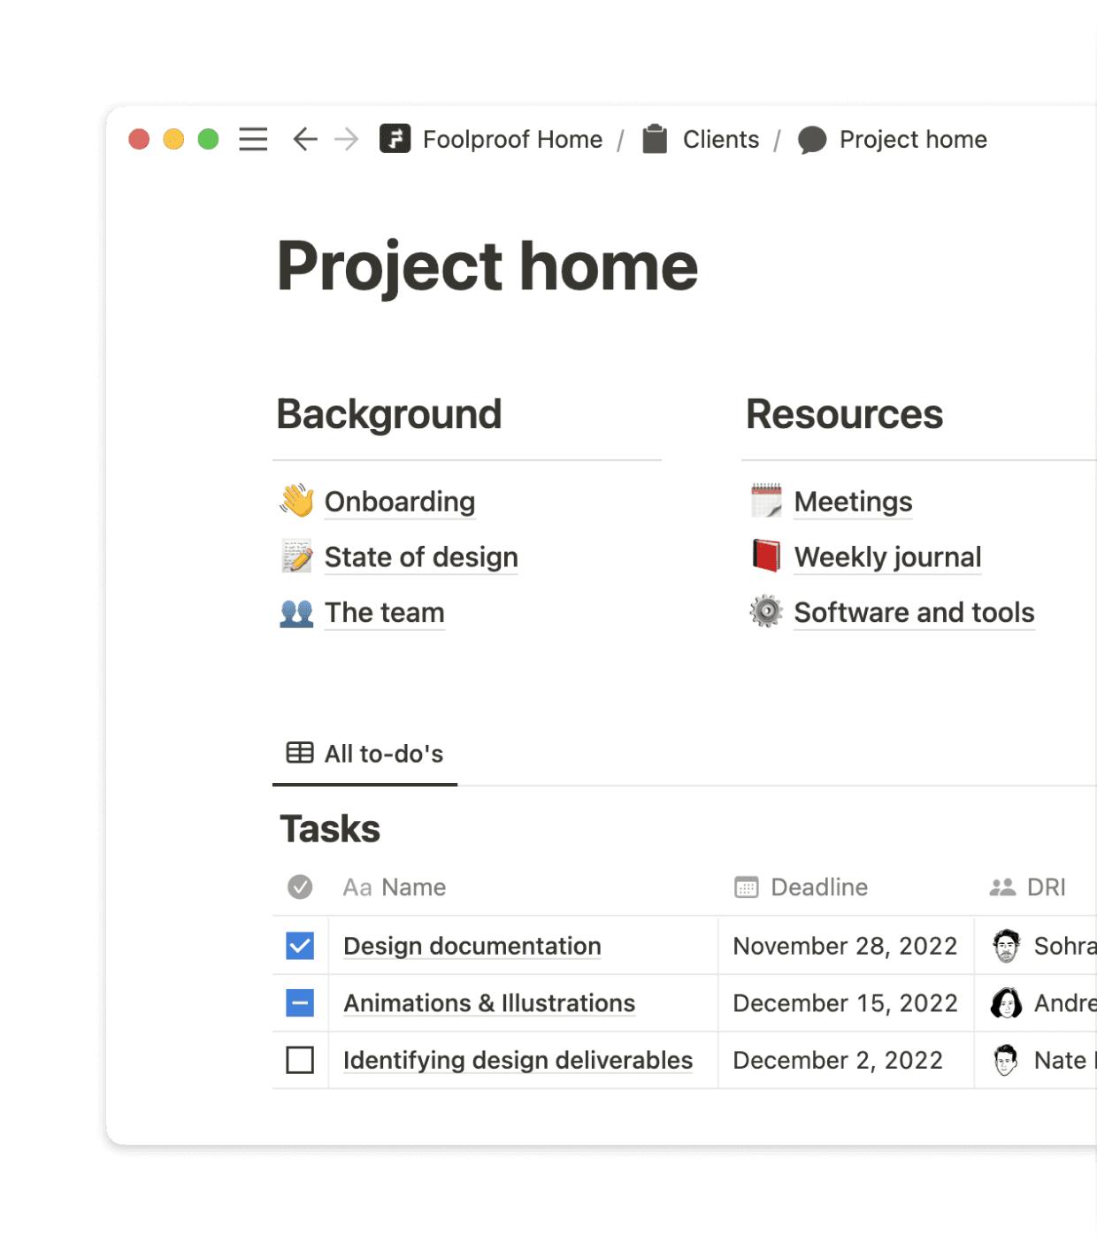Viewport: 1097px width, 1251px height.
Task: Click the clipboard icon beside Clients
Action: (655, 140)
